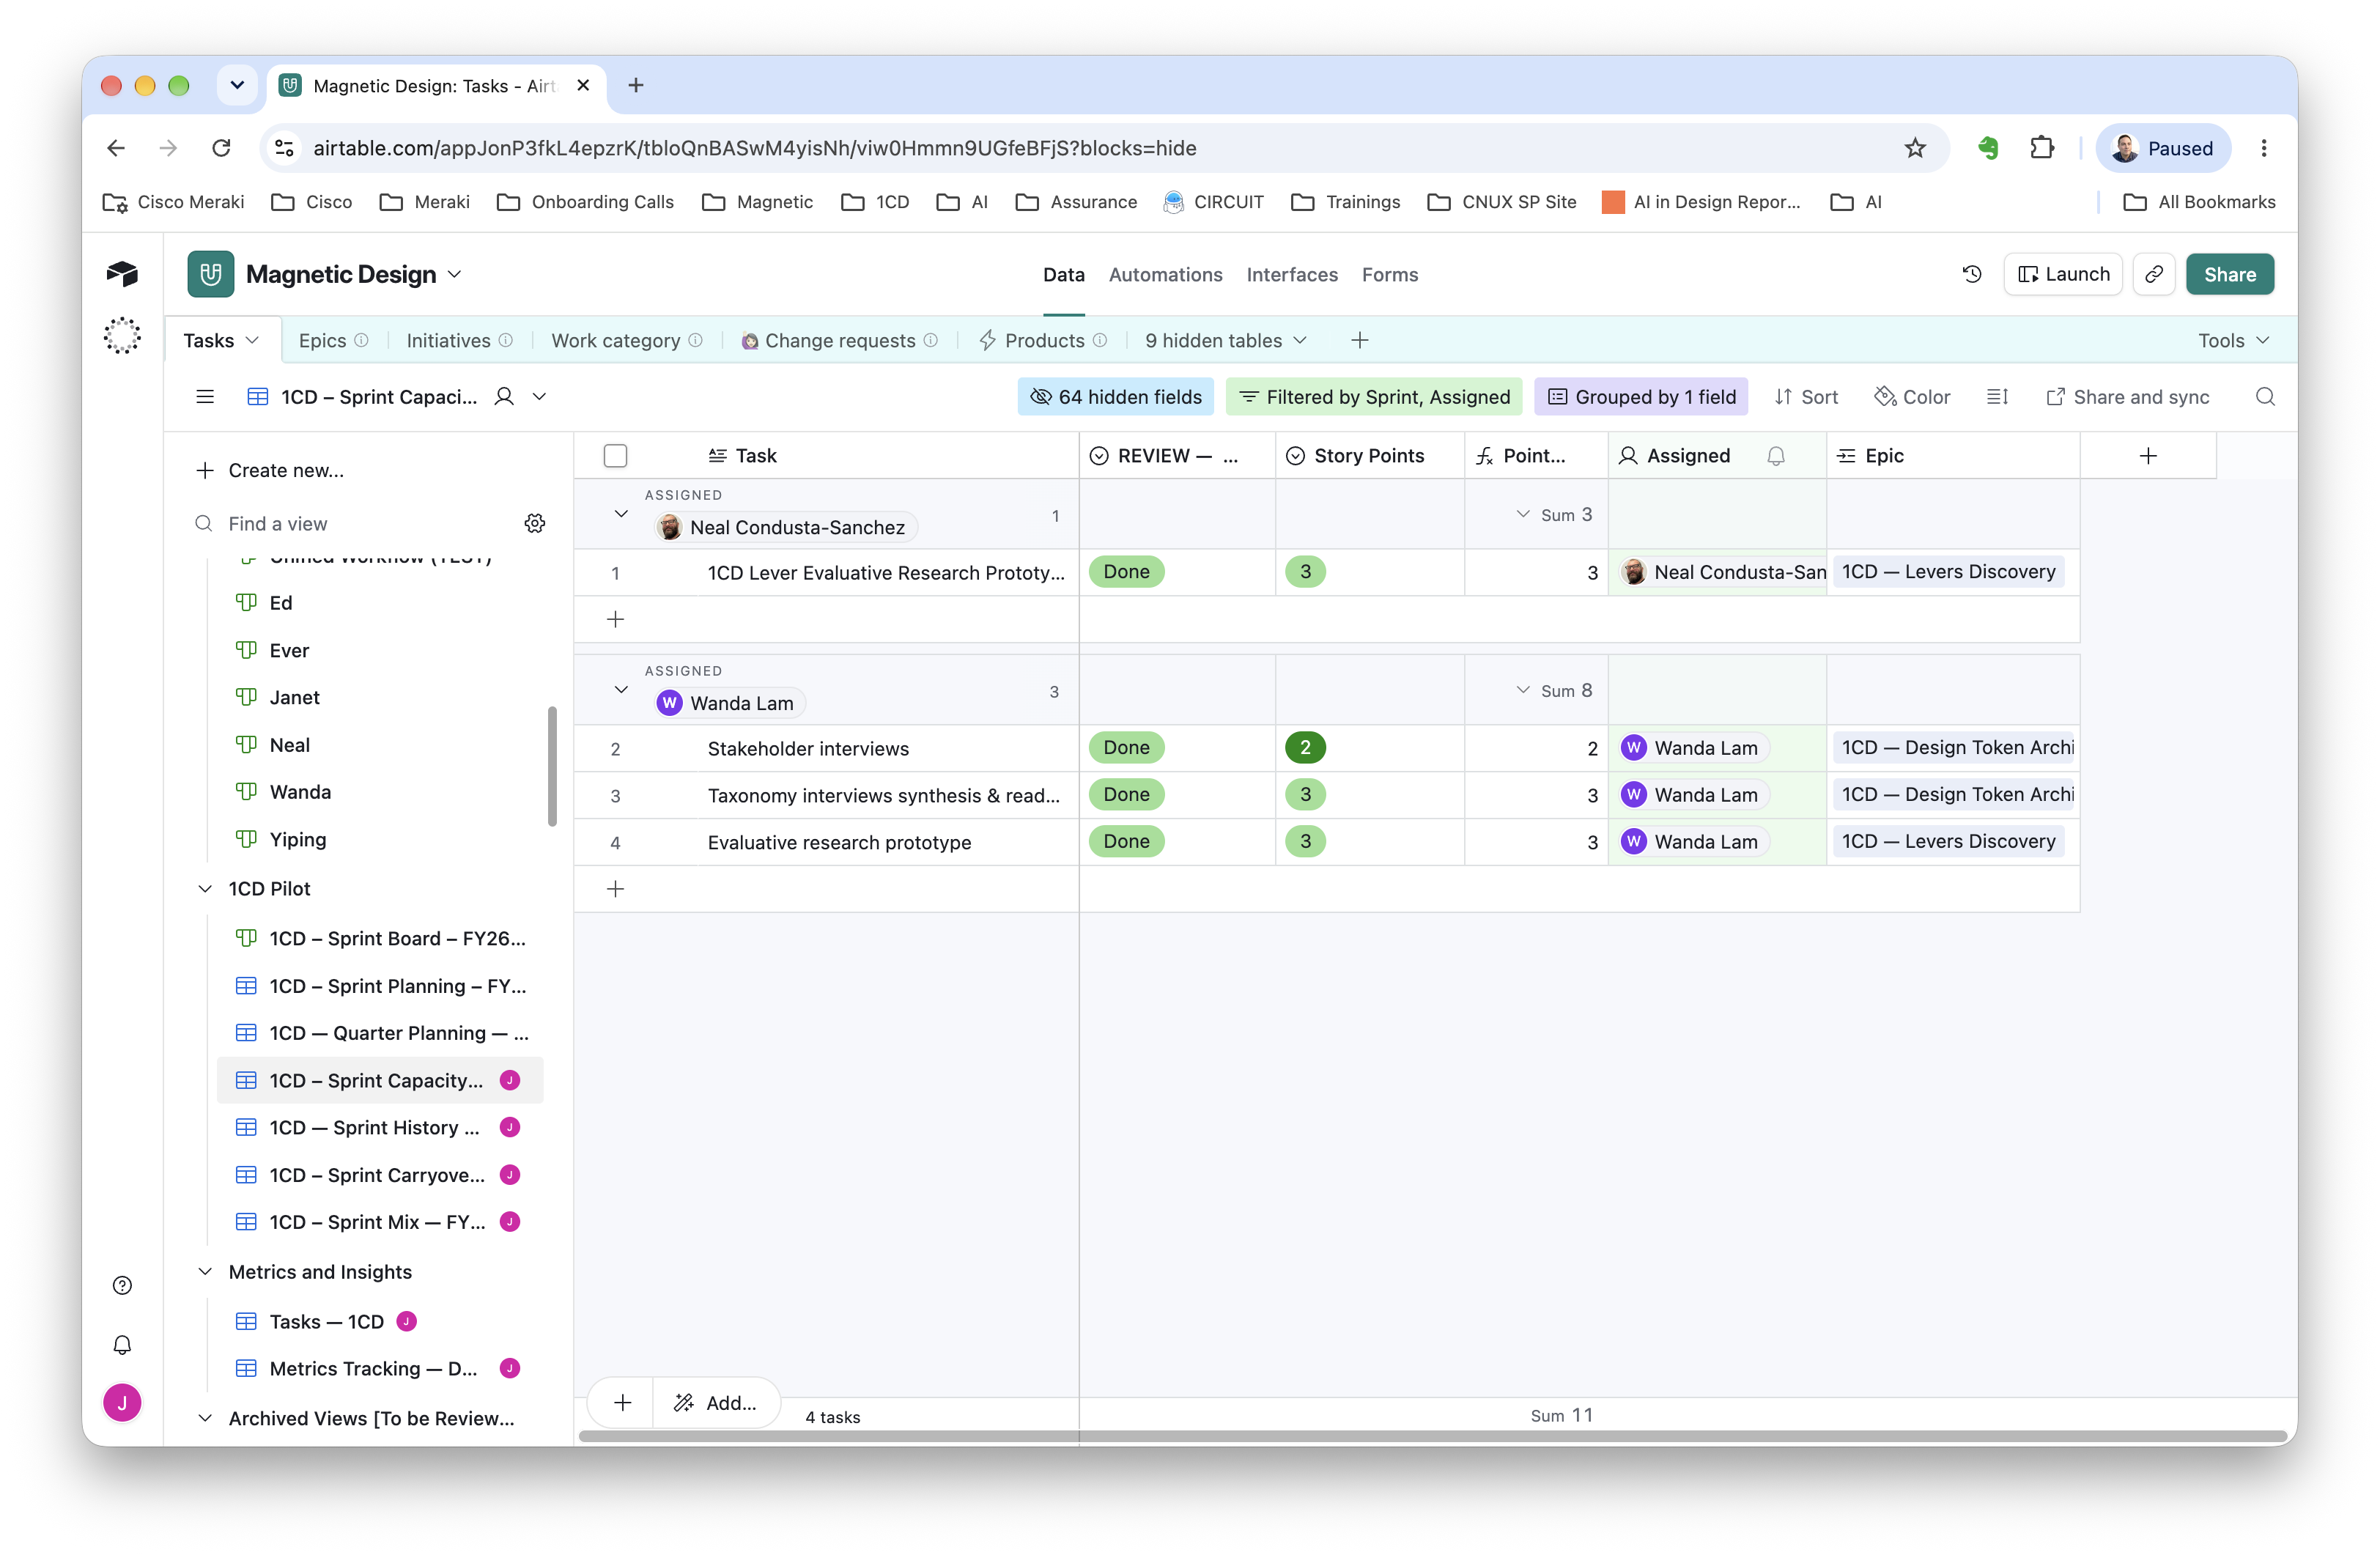Add record plus below Neal's group
This screenshot has height=1555, width=2380.
[615, 619]
